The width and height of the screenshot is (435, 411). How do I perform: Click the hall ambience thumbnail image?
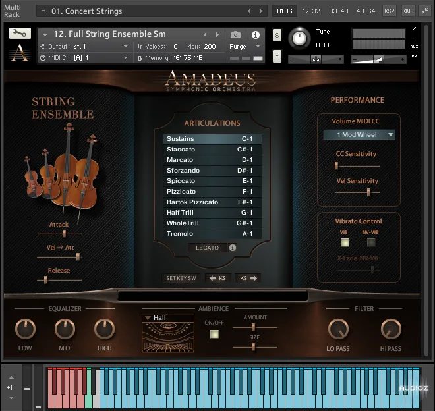pos(168,337)
